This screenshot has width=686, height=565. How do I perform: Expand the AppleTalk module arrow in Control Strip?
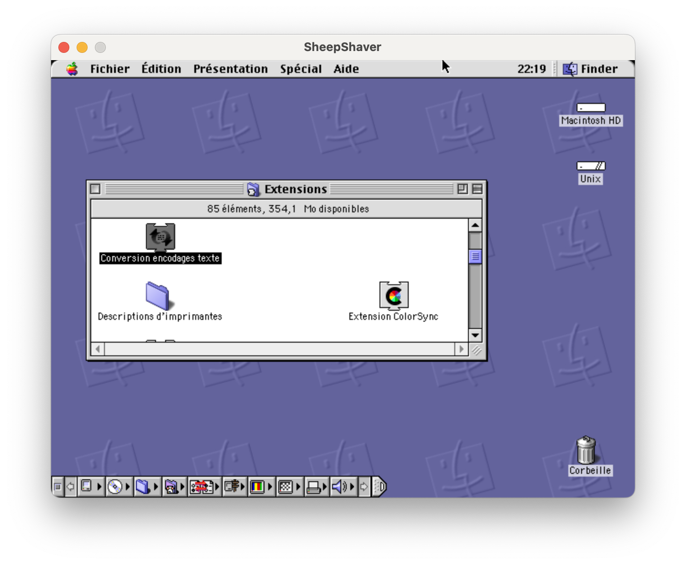coord(99,487)
